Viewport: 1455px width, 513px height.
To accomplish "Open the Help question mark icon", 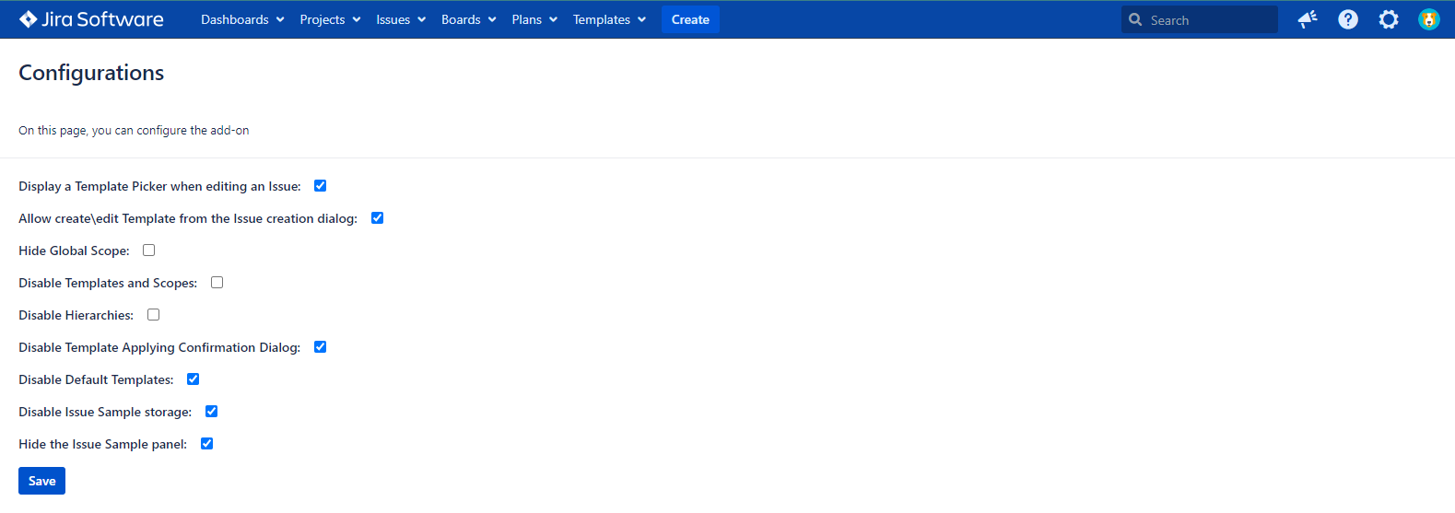I will pyautogui.click(x=1347, y=19).
